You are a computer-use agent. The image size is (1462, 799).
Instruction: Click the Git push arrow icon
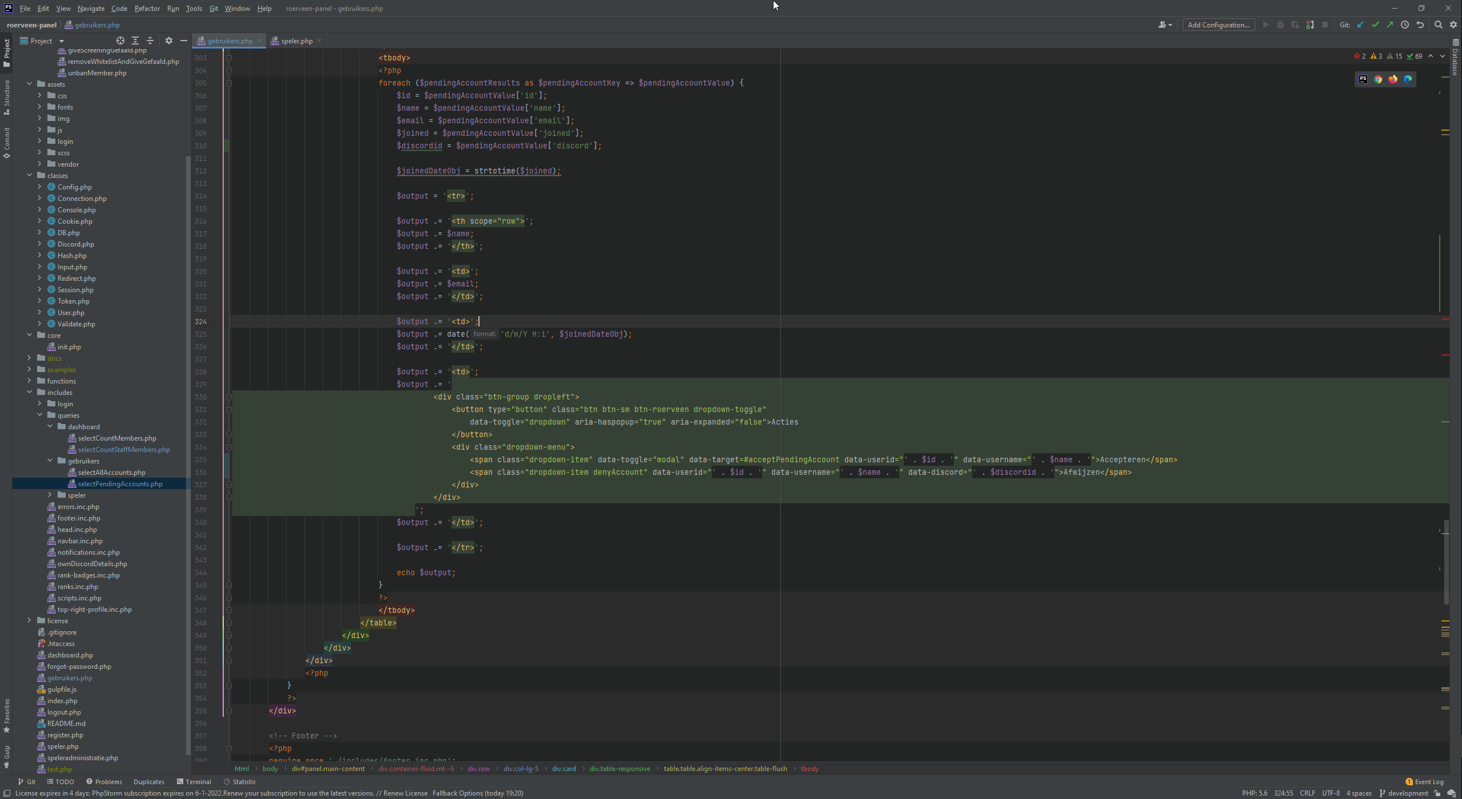(1390, 25)
